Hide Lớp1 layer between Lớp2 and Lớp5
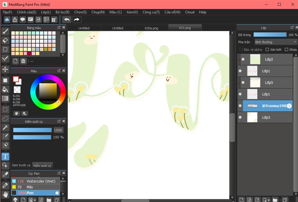This screenshot has height=202, width=298. tap(240, 71)
